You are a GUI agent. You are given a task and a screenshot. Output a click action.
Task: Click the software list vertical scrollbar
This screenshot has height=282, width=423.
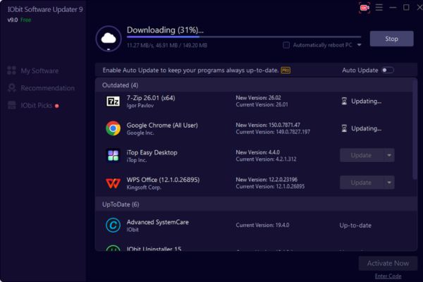[x=415, y=130]
